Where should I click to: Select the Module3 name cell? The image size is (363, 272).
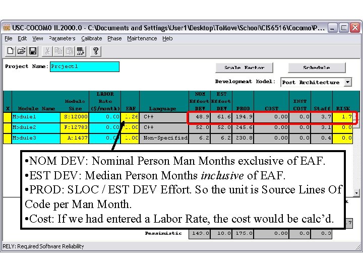point(36,138)
